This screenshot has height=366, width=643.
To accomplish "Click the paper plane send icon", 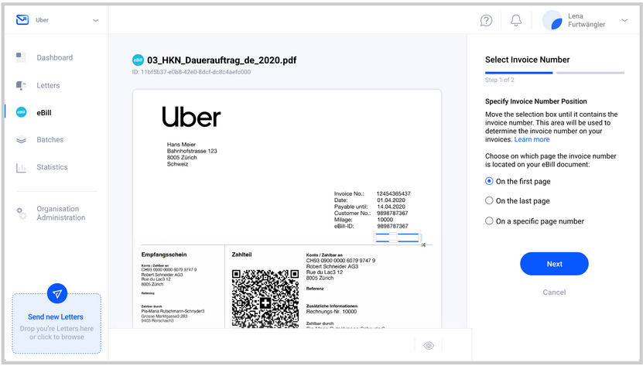I will click(x=57, y=293).
